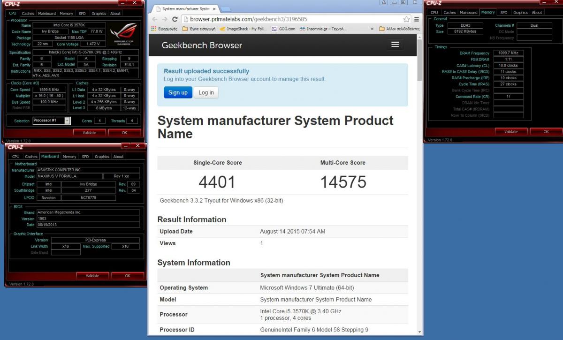Open the Chrome user profile icon
563x340 pixels.
click(384, 2)
